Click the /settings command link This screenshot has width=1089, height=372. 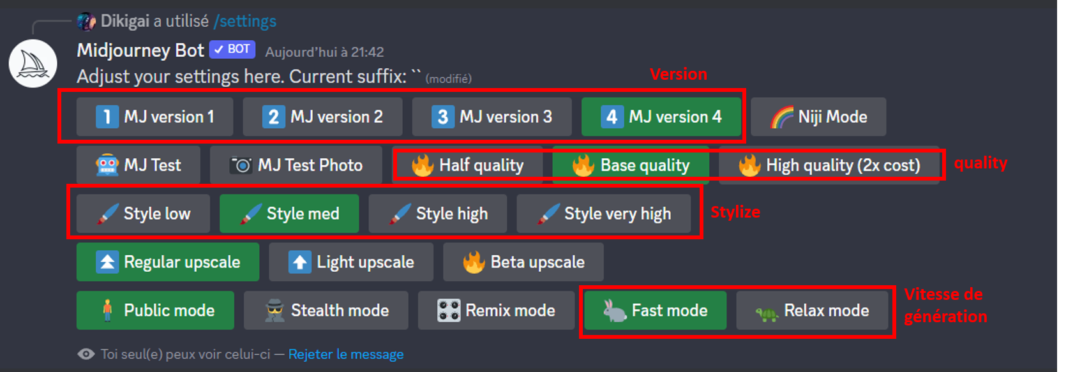(245, 21)
